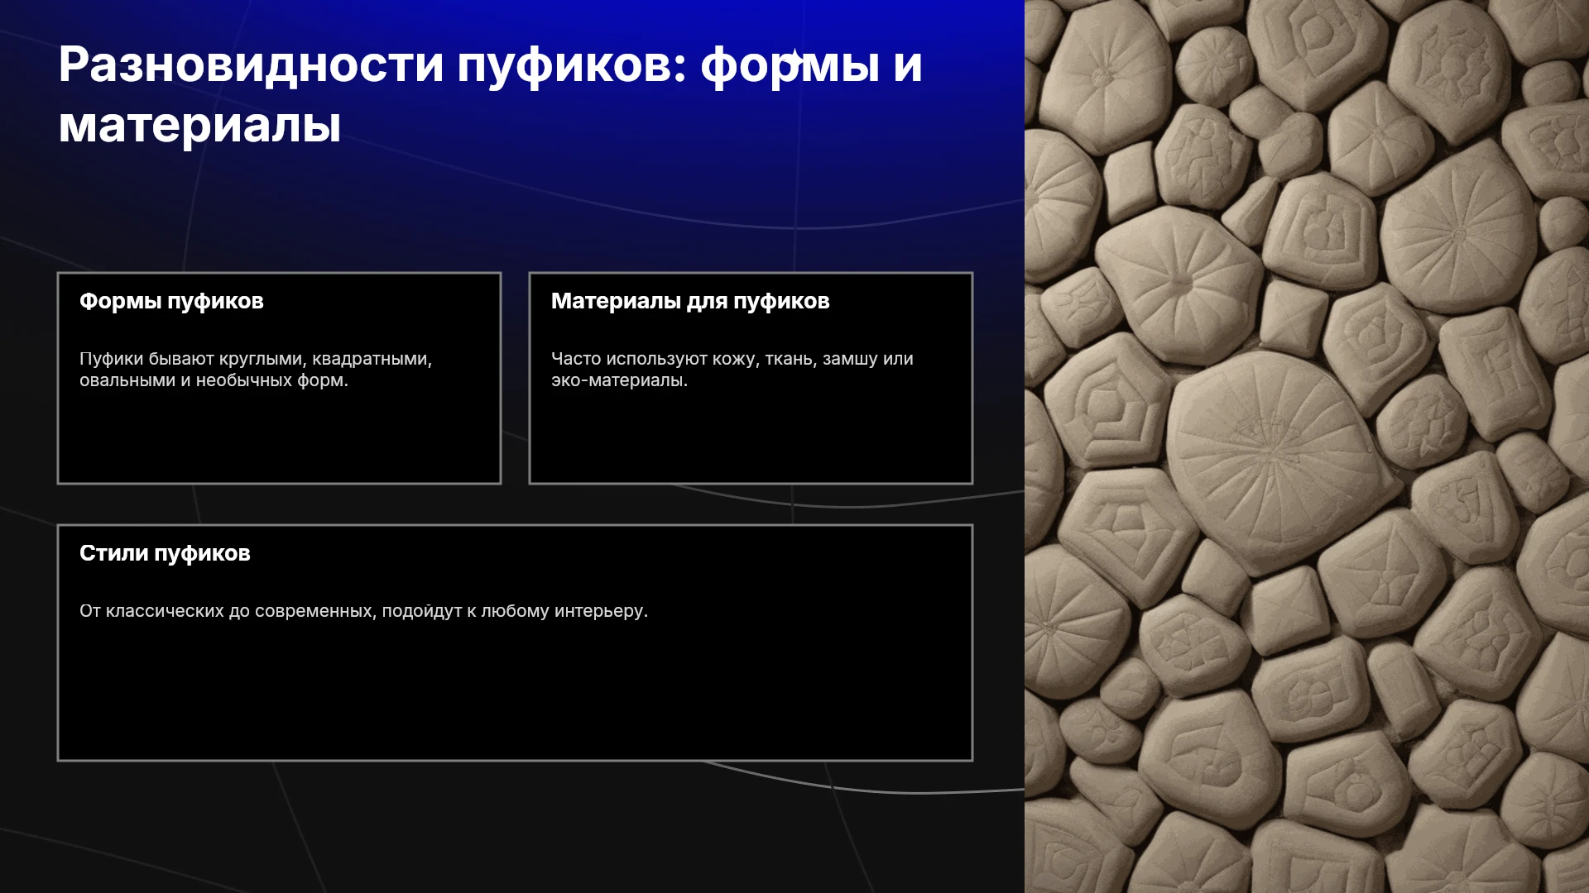Click empty space inside "Формы пуфиков" card
This screenshot has height=893, width=1589.
[279, 438]
